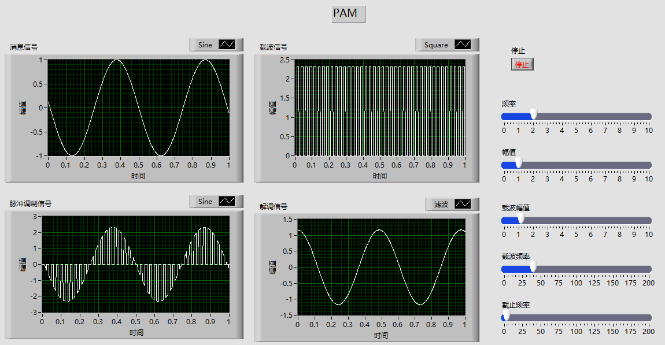Click the 频率 slider thumb
The width and height of the screenshot is (665, 345).
pos(534,114)
